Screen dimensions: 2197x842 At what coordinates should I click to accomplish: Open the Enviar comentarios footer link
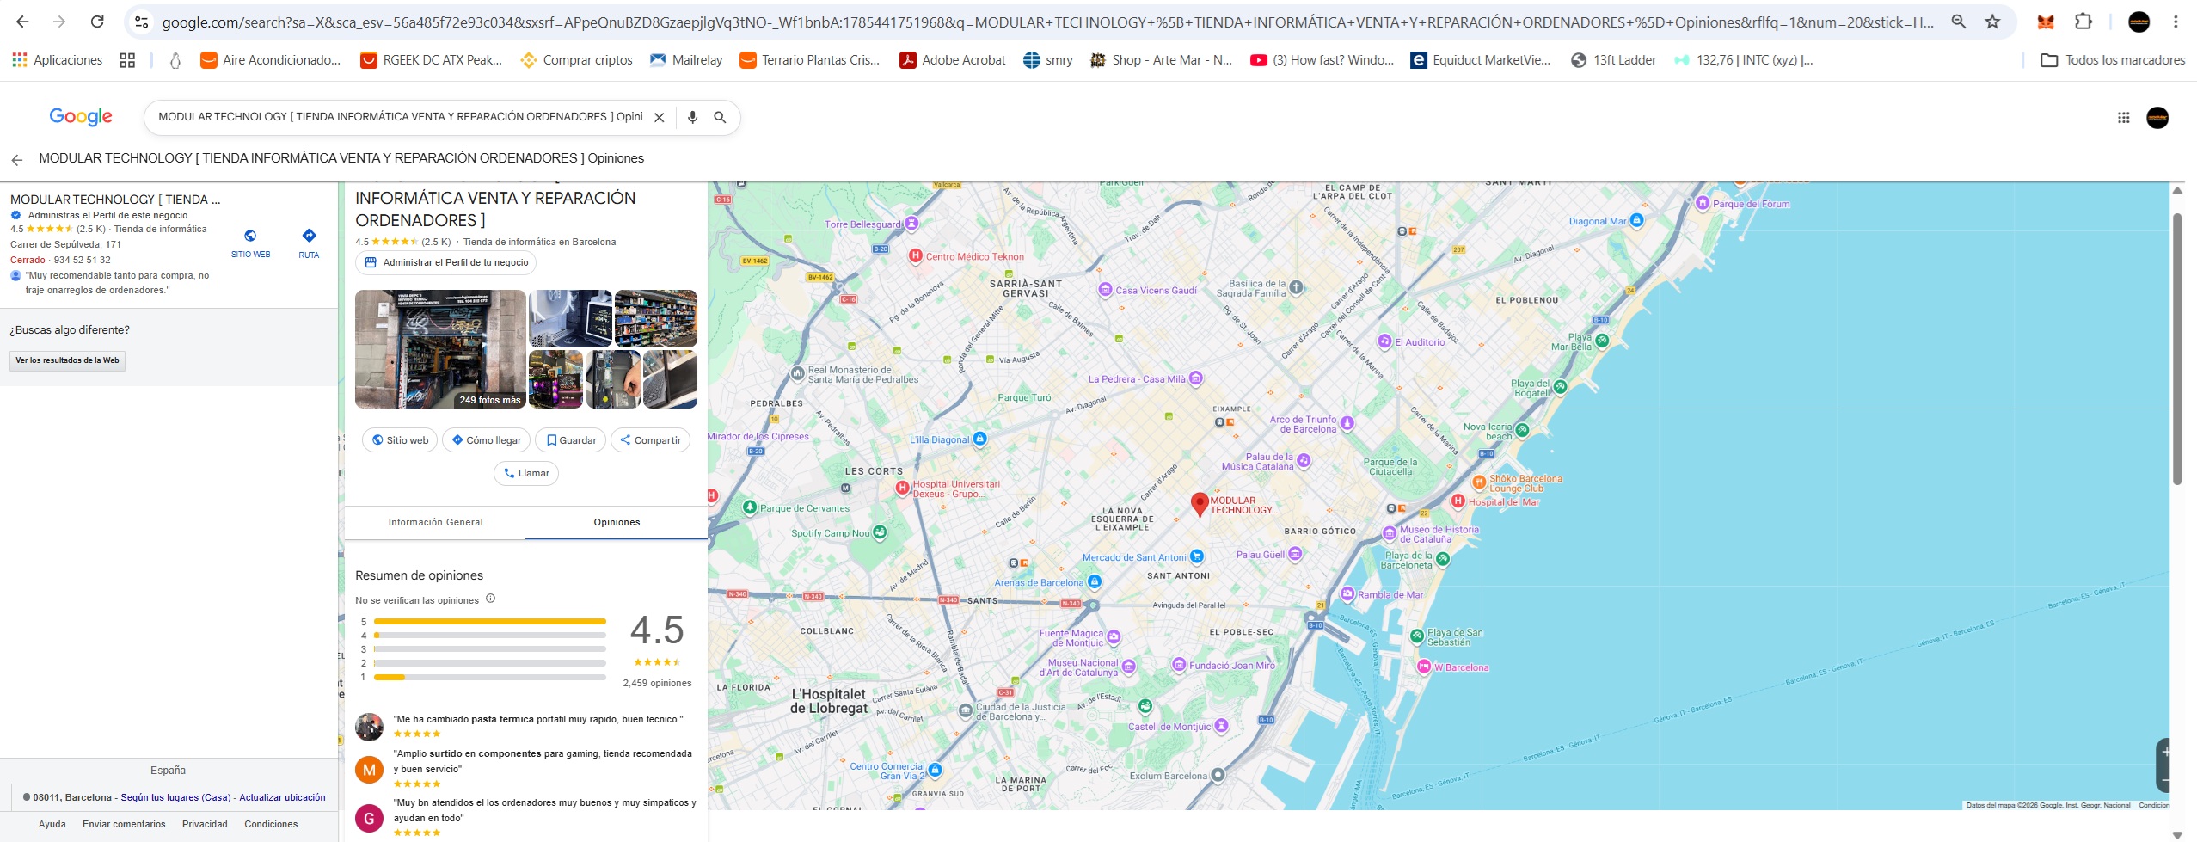pyautogui.click(x=124, y=824)
